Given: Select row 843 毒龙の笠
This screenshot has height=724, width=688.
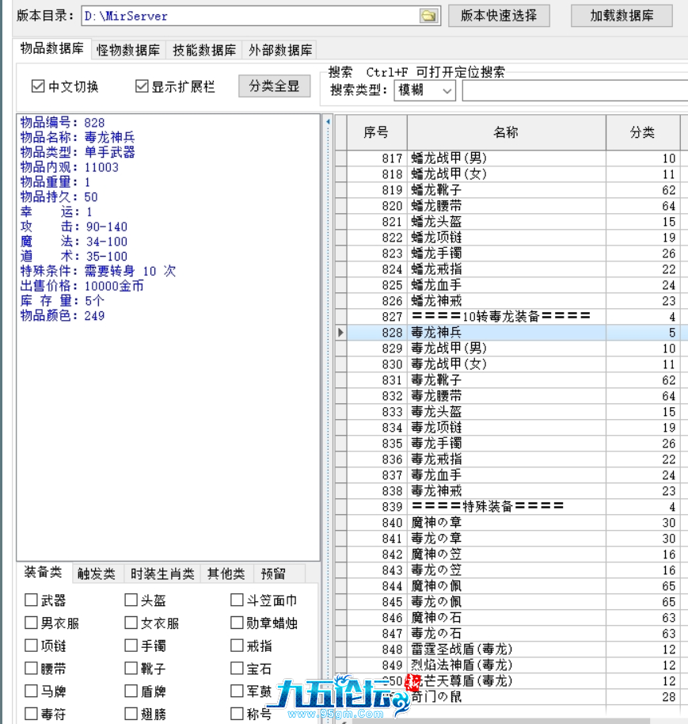Looking at the screenshot, I should pos(512,570).
